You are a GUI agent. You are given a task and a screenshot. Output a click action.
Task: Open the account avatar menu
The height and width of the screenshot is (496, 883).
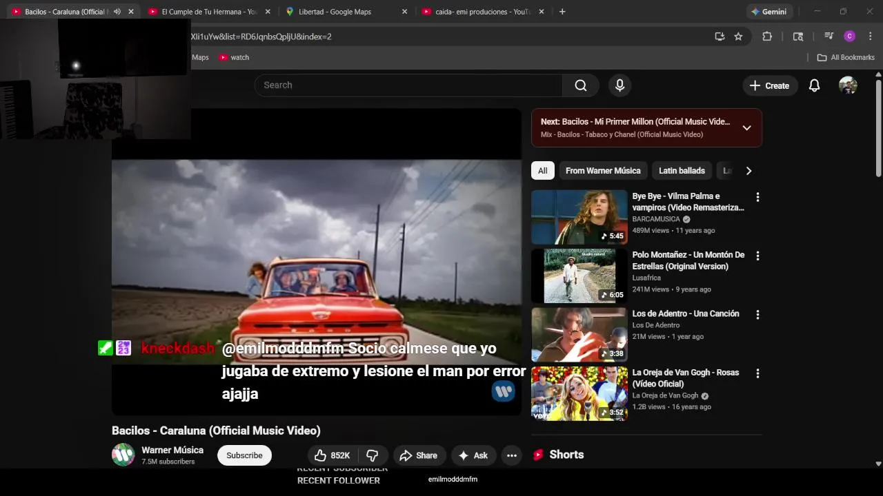click(848, 85)
